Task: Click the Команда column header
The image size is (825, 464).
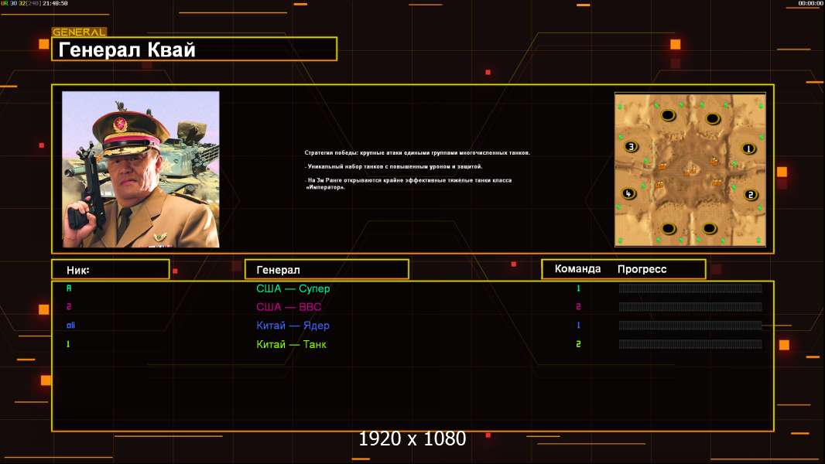Action: (x=577, y=269)
